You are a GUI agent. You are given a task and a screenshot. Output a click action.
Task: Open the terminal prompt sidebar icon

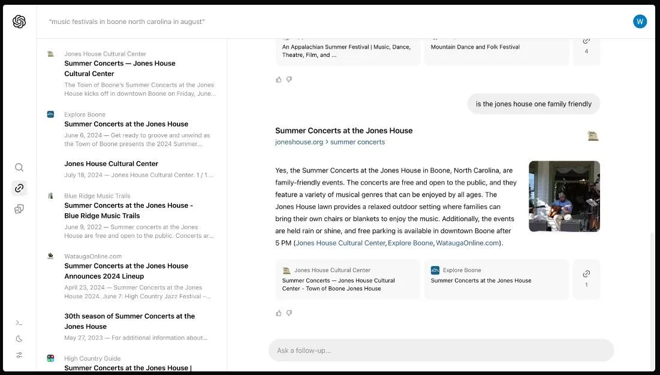pos(19,323)
